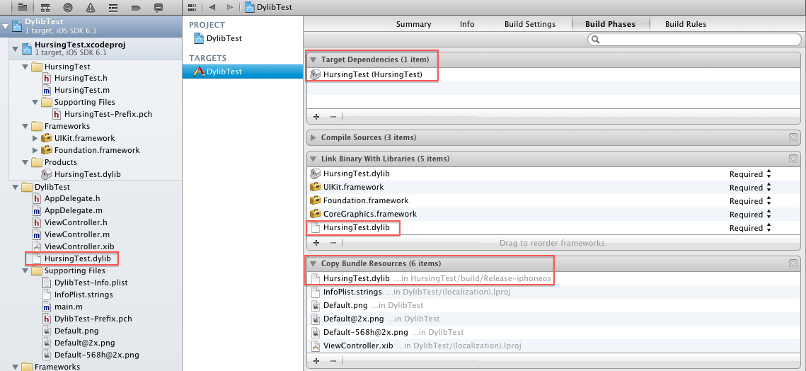Add a library with the plus button
Viewport: 806px width, 371px height.
[316, 242]
